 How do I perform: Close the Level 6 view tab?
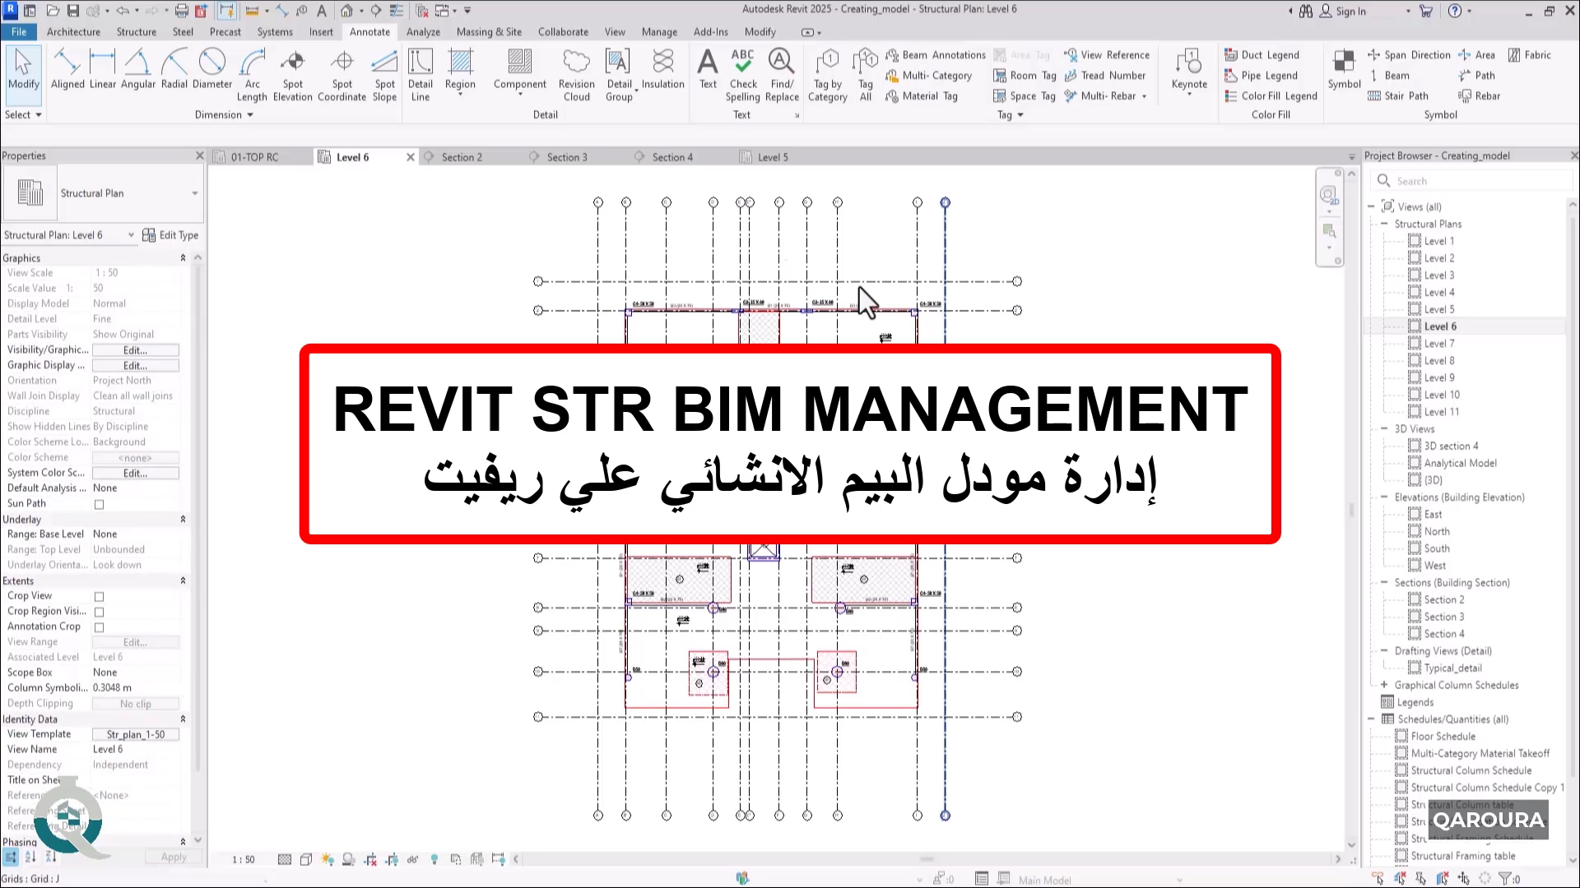[411, 157]
